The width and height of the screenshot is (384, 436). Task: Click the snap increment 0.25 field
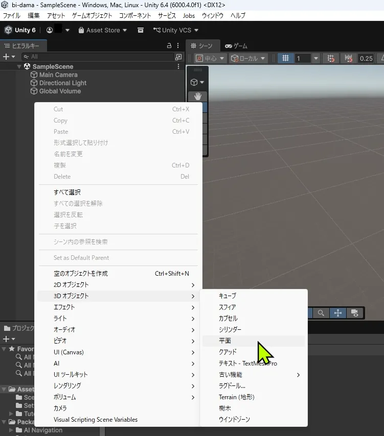[x=366, y=58]
